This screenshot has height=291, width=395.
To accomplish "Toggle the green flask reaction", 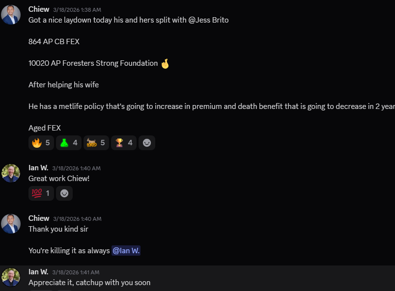I will (x=69, y=143).
